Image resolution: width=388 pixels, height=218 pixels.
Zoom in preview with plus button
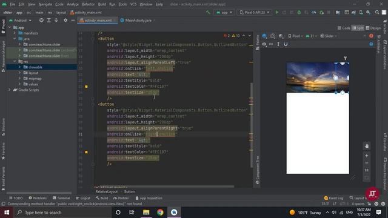(x=366, y=156)
